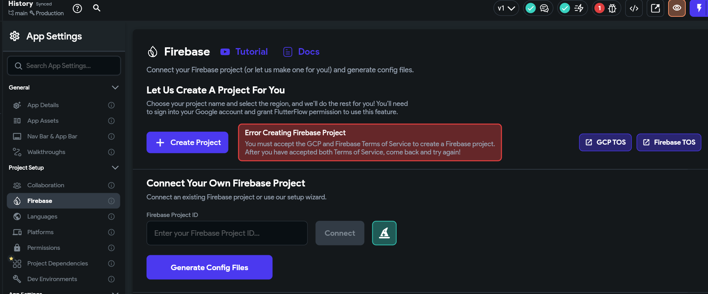Click the red issues count badge
This screenshot has width=708, height=294.
[599, 8]
